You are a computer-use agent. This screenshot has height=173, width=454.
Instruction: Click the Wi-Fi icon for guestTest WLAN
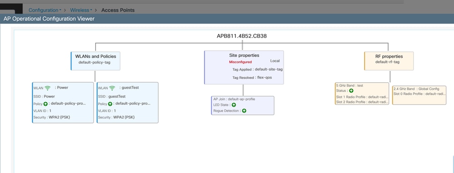point(112,88)
